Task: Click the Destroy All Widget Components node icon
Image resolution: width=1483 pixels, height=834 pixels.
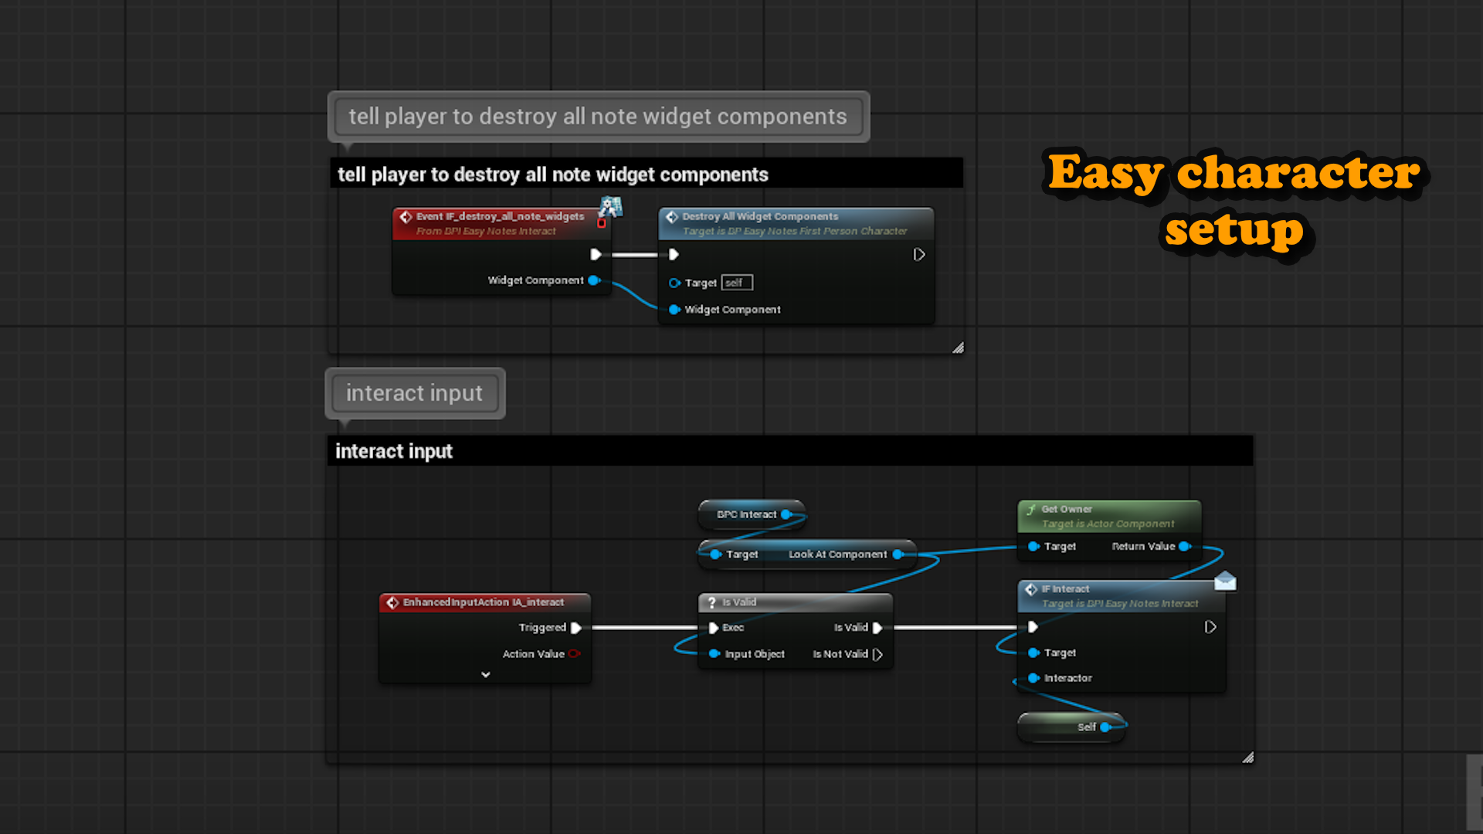Action: pos(672,217)
